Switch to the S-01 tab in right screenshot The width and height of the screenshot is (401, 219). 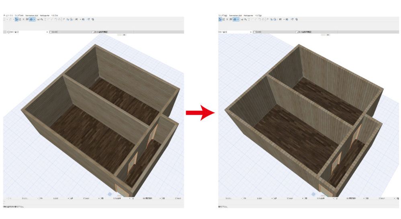tap(274, 32)
